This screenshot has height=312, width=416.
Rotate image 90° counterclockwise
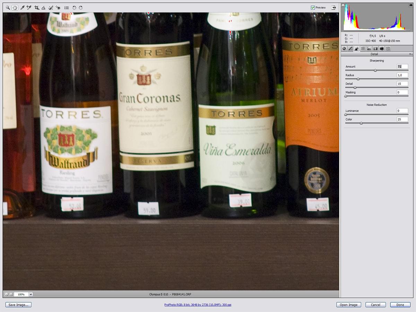(74, 7)
